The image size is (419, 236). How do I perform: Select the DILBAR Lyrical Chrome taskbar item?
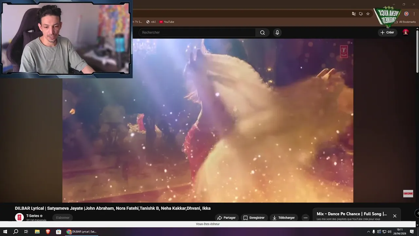[x=81, y=231]
